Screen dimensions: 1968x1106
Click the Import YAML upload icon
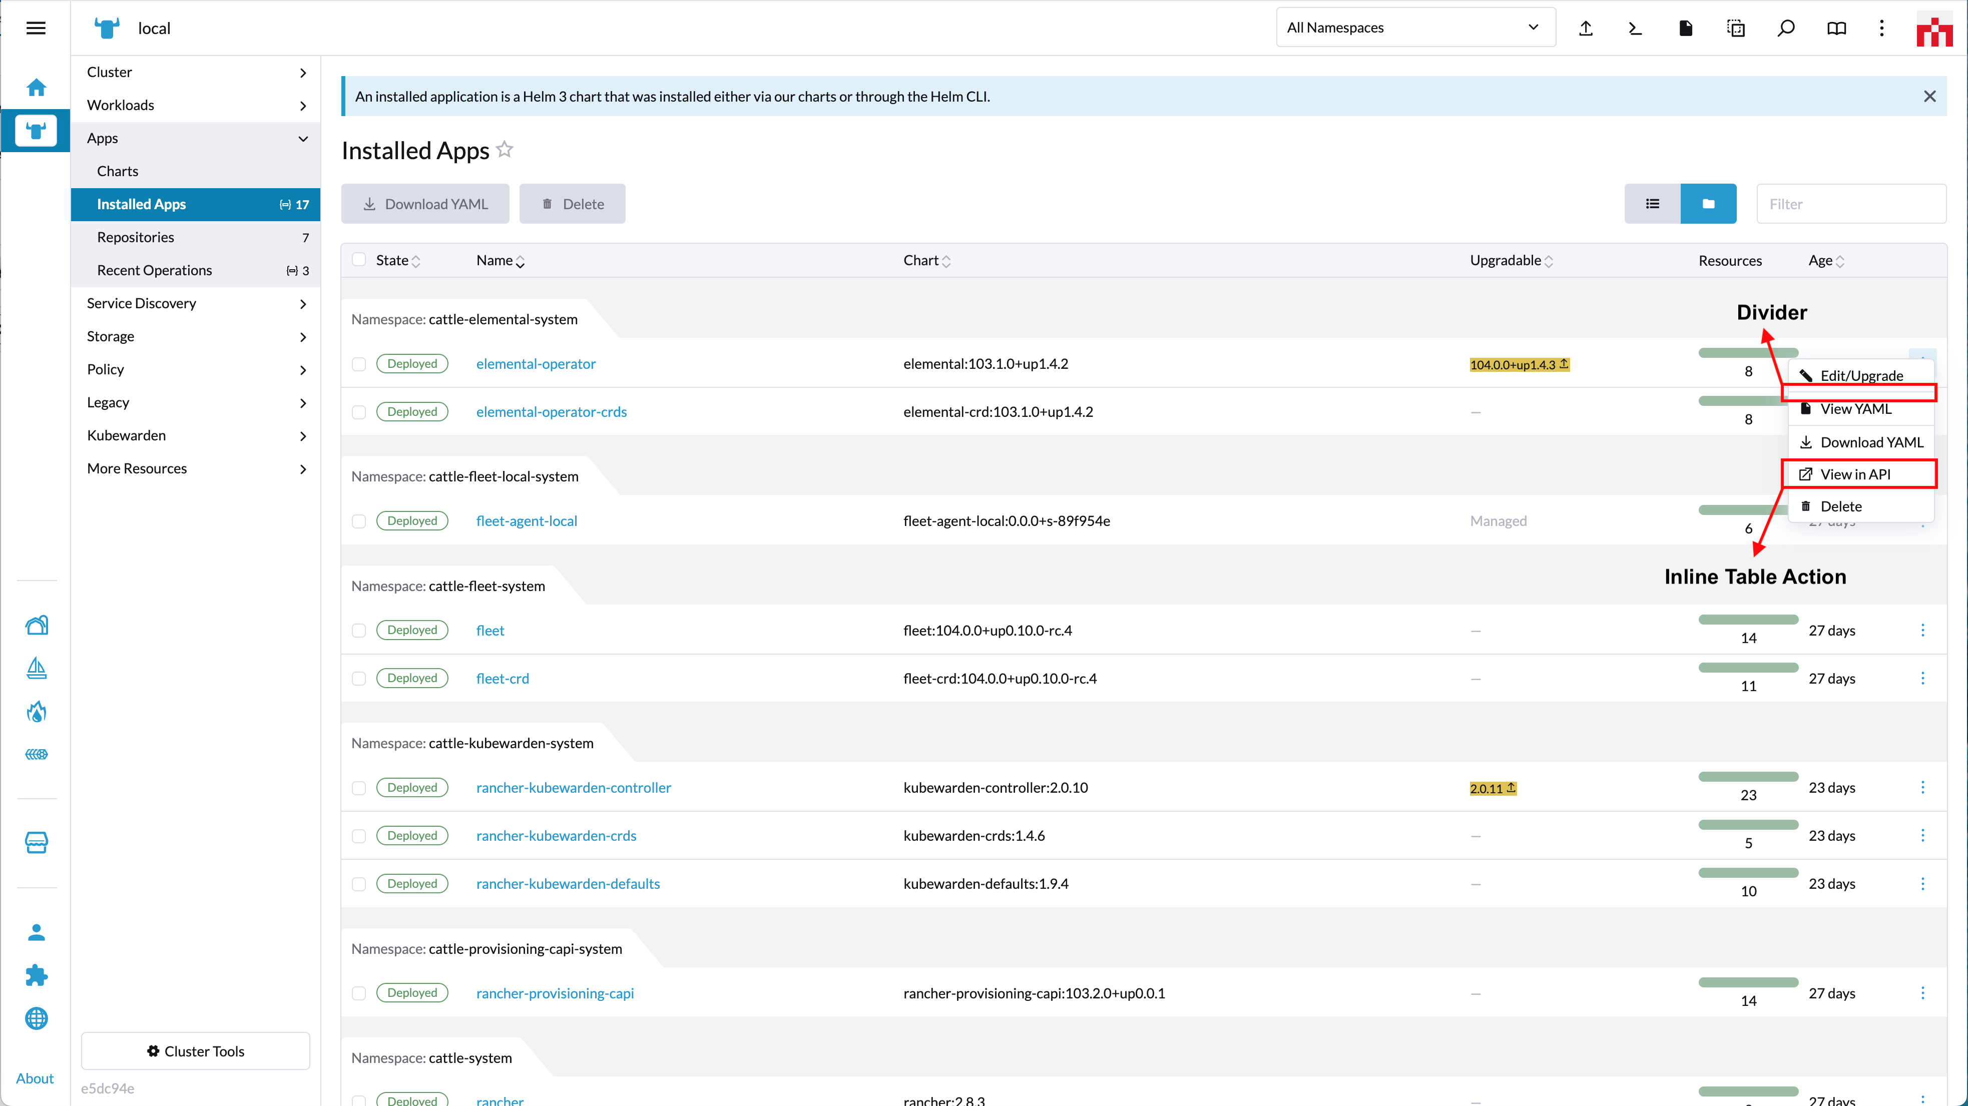click(x=1586, y=28)
